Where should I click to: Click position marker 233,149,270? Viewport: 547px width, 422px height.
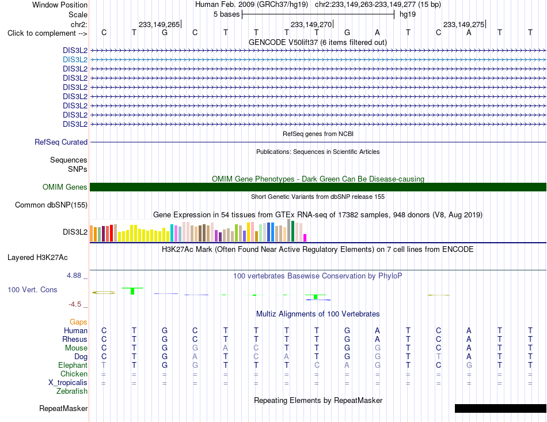(311, 24)
